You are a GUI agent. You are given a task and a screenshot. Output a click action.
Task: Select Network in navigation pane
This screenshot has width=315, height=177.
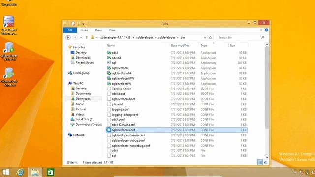79,135
